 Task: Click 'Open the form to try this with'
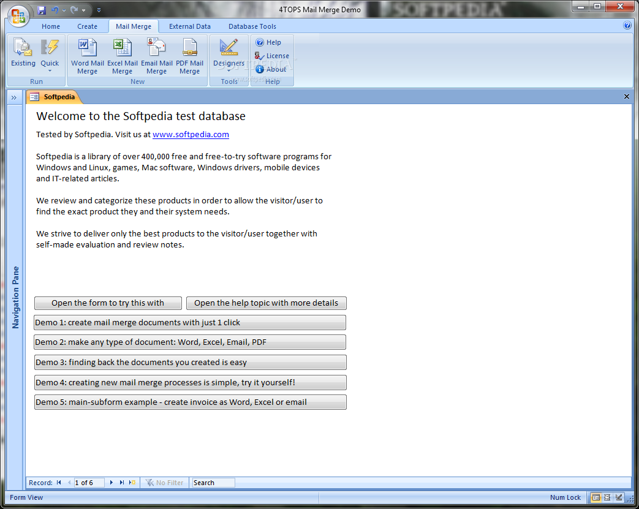point(108,303)
